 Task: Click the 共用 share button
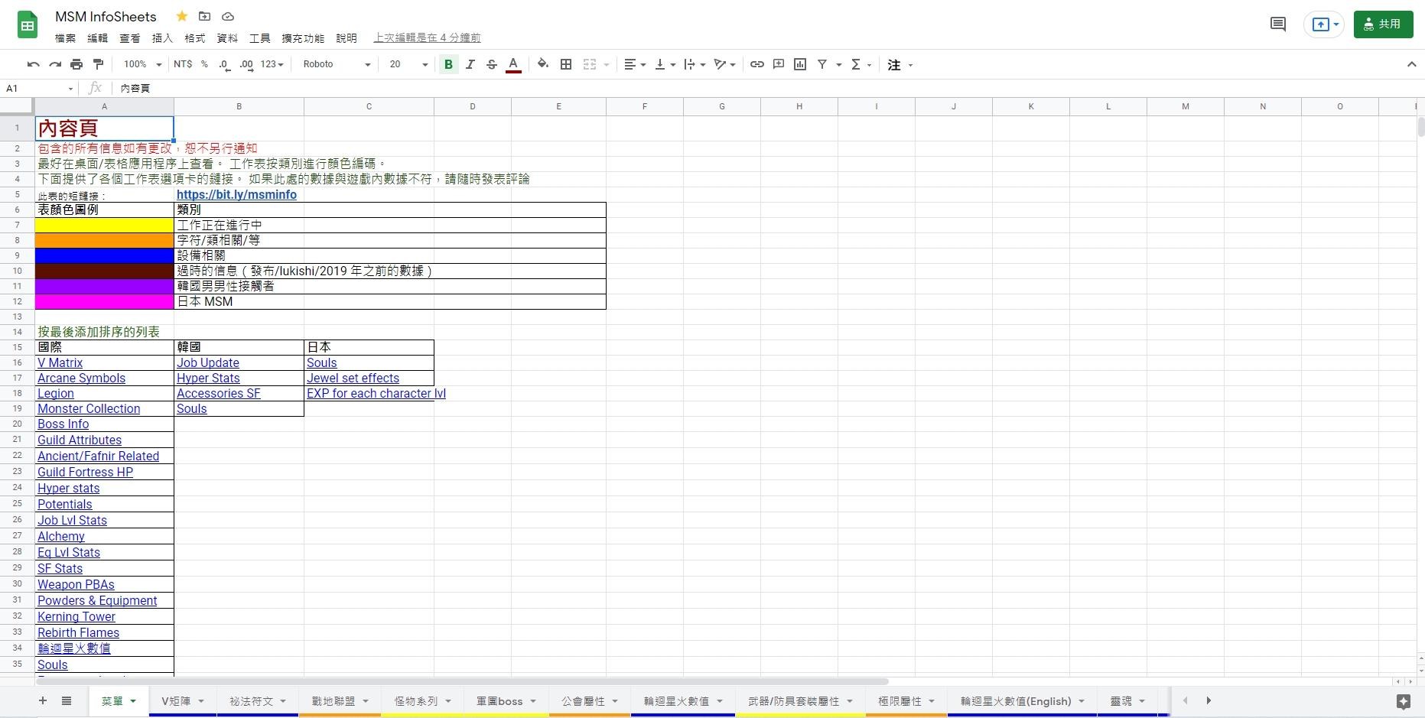coord(1383,24)
